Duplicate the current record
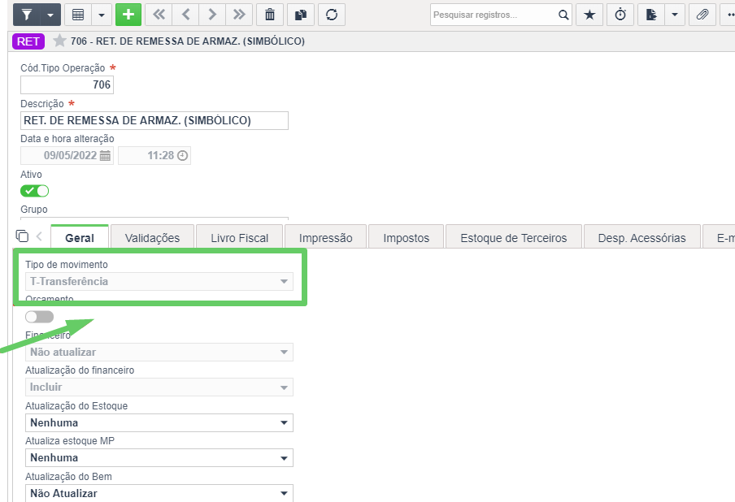Screen dimensions: 735x502 pos(301,15)
